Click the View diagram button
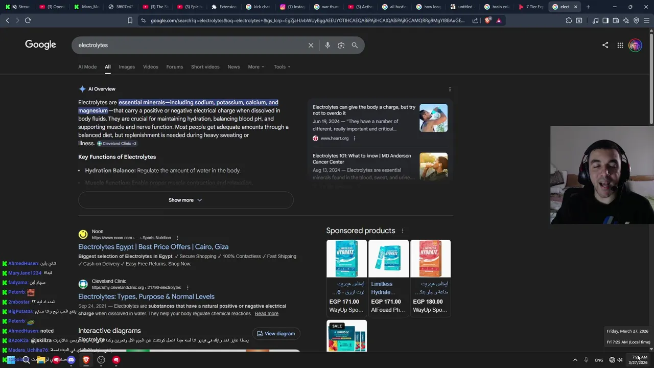The width and height of the screenshot is (654, 368). tap(276, 334)
